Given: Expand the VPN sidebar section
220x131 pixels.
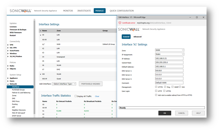Looking at the screenshot, I should coord(8,45).
